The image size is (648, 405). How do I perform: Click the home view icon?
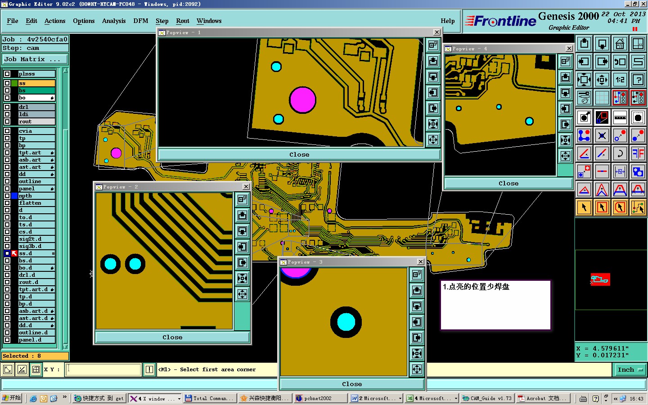pyautogui.click(x=620, y=44)
